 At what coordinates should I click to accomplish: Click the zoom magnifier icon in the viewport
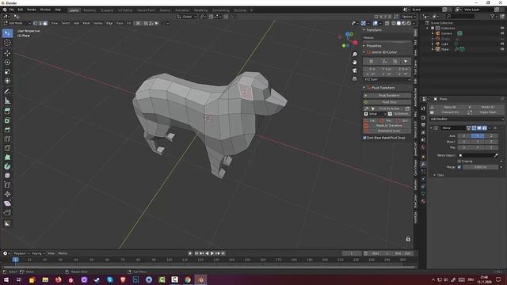(355, 55)
